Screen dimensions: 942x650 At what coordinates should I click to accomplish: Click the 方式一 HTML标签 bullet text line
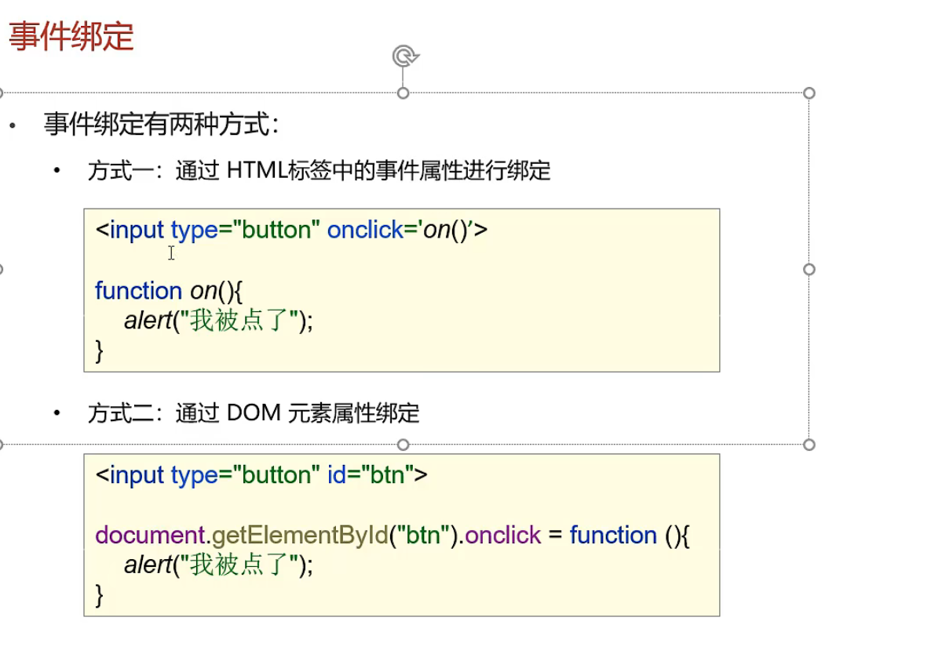pos(319,171)
